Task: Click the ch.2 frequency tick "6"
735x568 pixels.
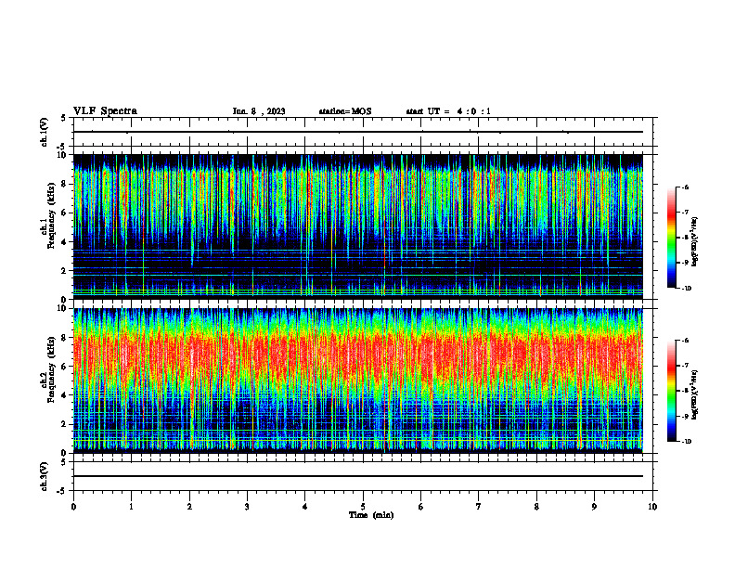Action: click(x=65, y=367)
